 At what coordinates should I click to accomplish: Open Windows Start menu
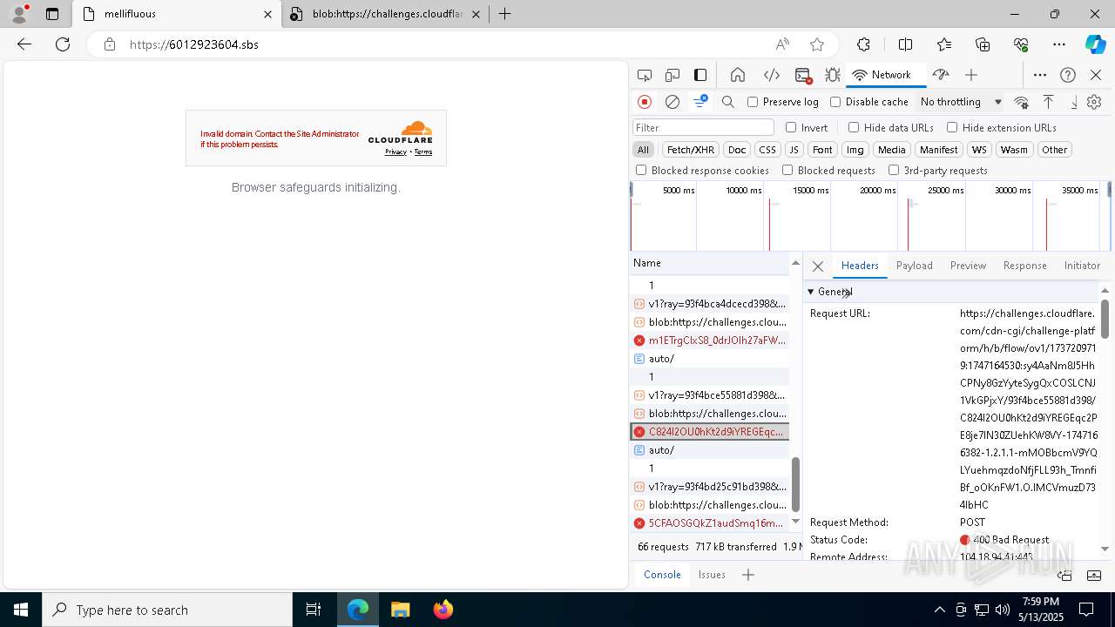point(21,610)
